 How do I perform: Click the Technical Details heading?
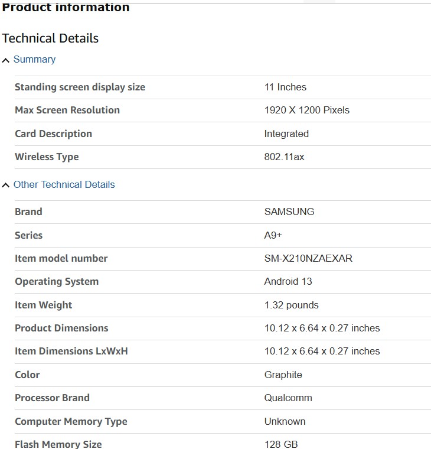pos(50,38)
